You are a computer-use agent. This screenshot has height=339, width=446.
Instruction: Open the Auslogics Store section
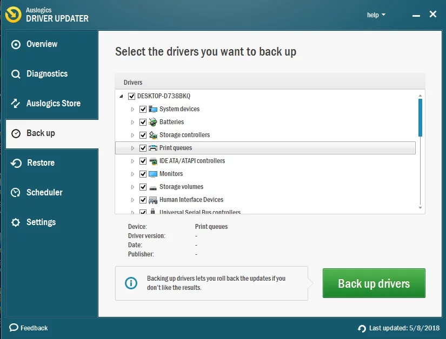point(52,103)
